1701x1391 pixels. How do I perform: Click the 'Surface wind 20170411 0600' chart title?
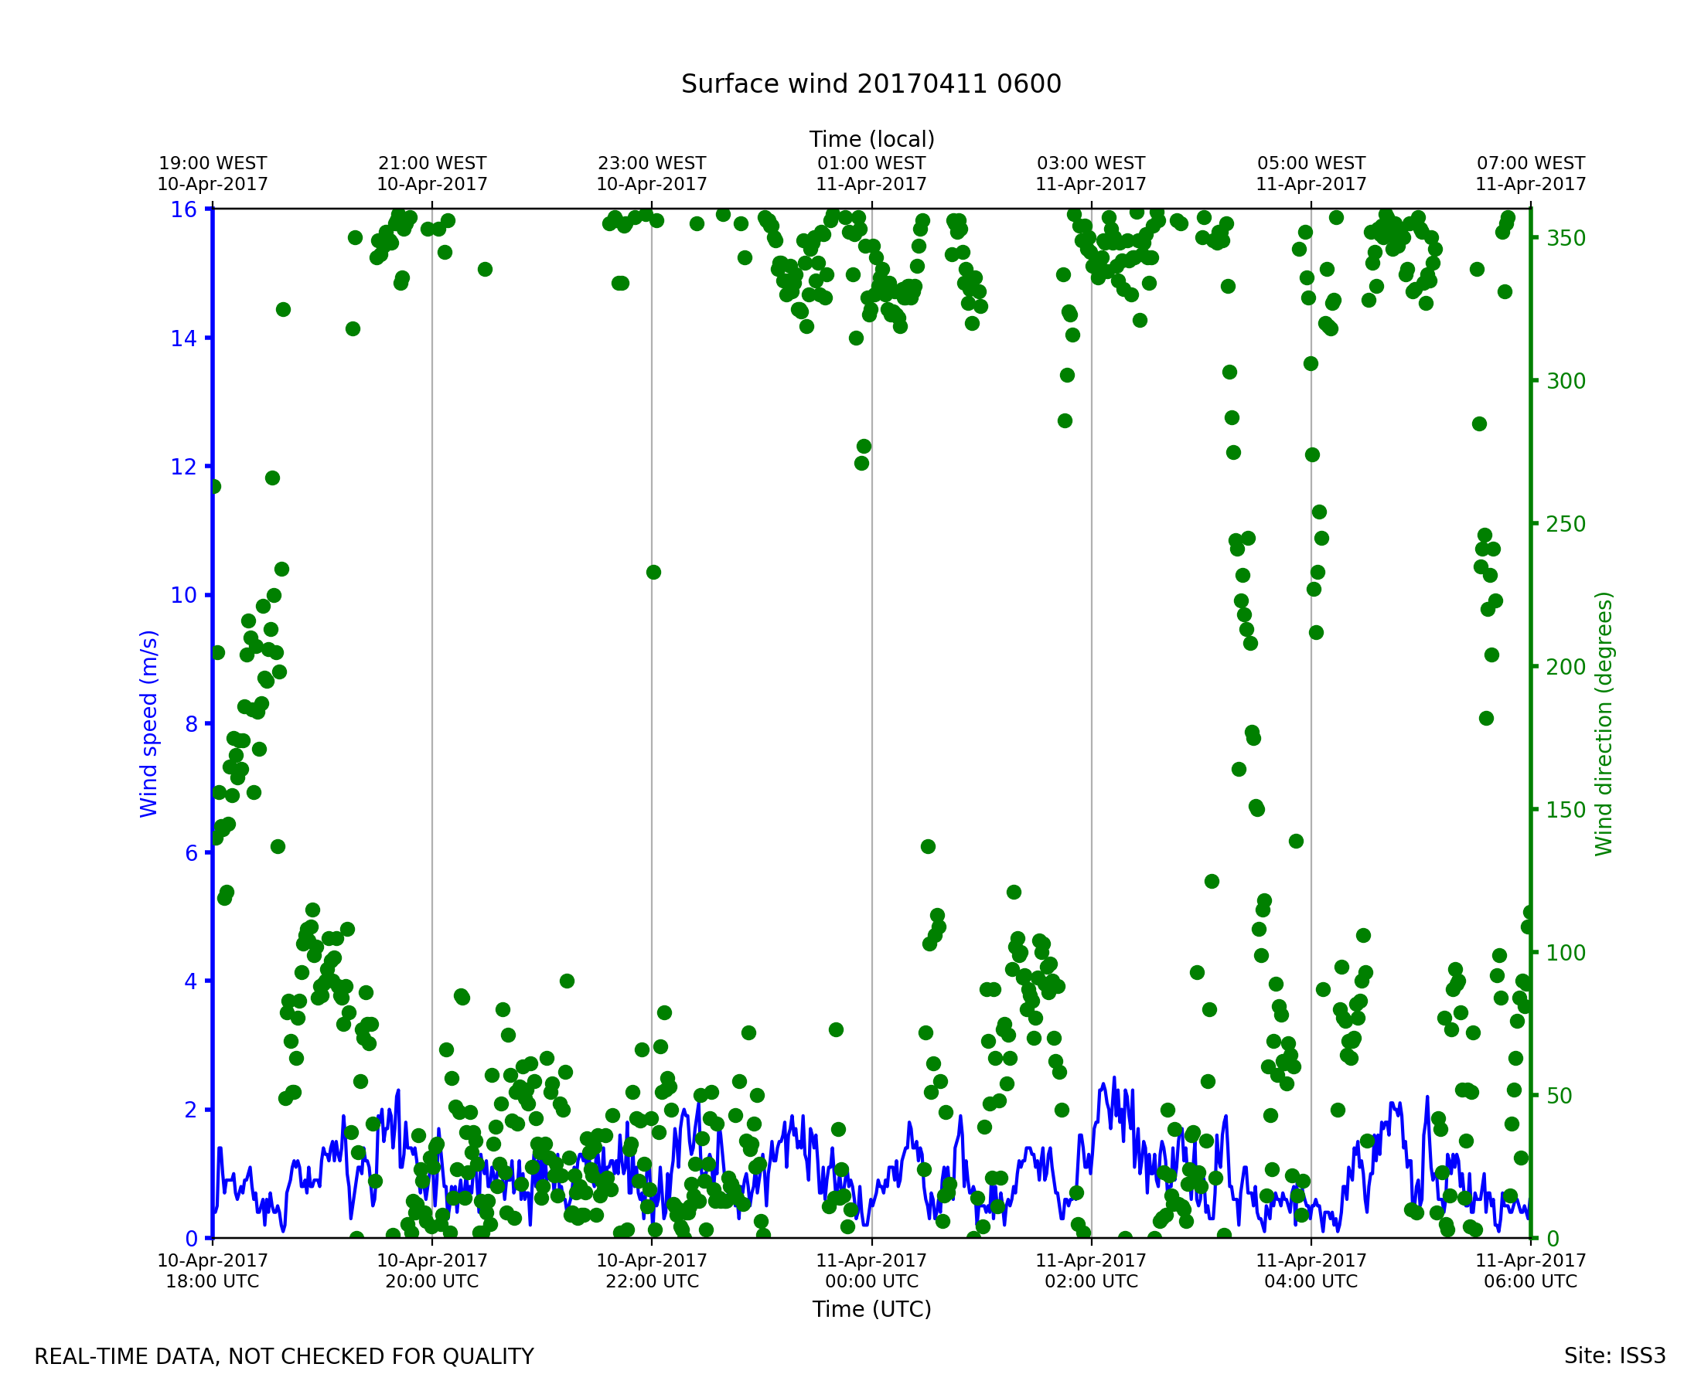[871, 84]
